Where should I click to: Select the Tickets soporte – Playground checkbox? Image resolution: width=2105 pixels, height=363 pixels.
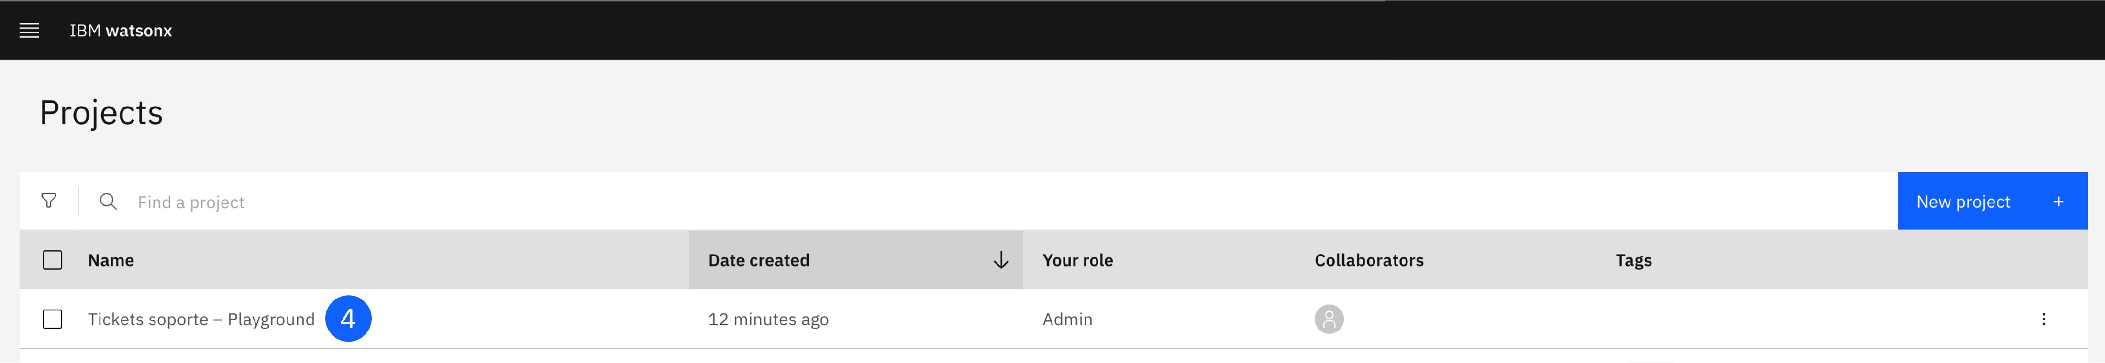pos(52,319)
